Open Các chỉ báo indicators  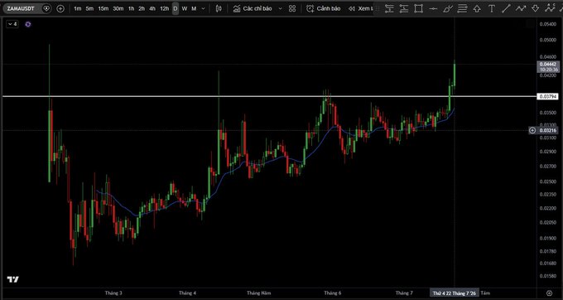(253, 8)
